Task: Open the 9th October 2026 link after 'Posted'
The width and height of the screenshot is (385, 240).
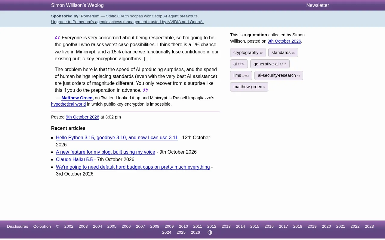Action: (82, 117)
